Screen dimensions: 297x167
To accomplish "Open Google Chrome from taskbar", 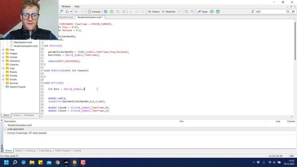I will click(58, 162).
